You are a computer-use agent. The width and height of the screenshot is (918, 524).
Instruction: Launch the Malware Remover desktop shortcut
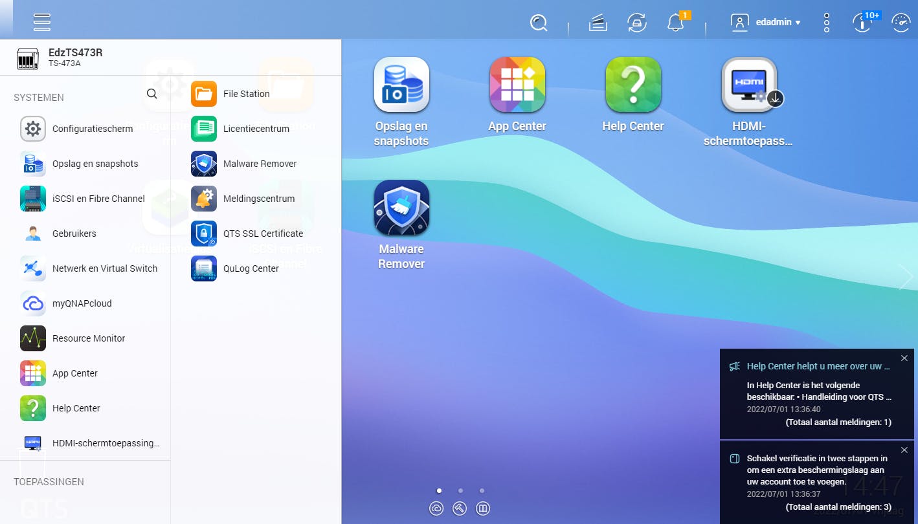point(401,207)
